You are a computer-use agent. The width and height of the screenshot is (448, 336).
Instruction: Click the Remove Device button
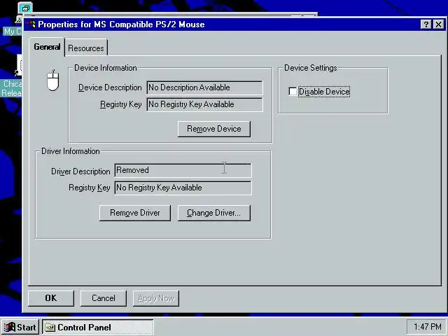pyautogui.click(x=214, y=129)
